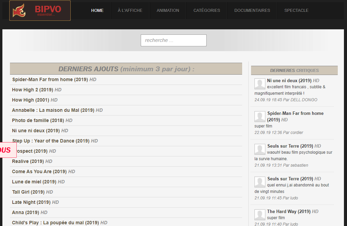This screenshot has width=347, height=226.
Task: Click '22.09.19 12:36 Par cordier' text
Action: 279,133
